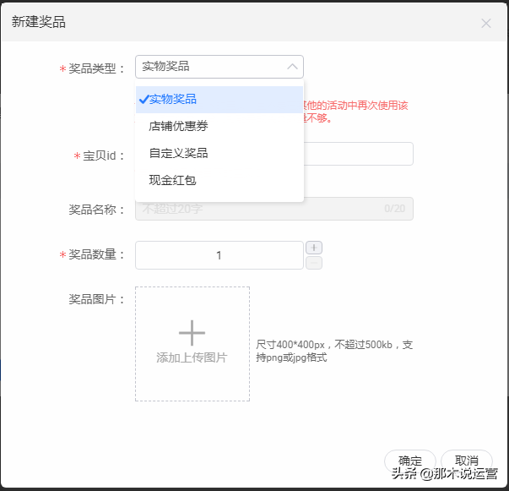Click the red warning text about activities
Viewport: 509px width, 491px height.
[x=355, y=112]
